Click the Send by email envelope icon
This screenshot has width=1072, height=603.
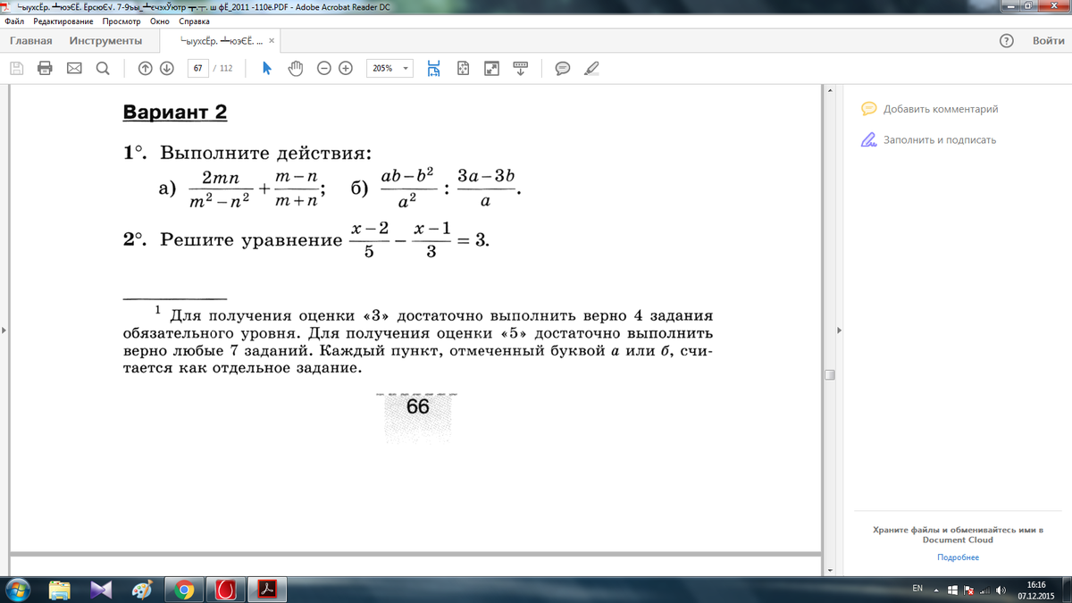[x=74, y=68]
